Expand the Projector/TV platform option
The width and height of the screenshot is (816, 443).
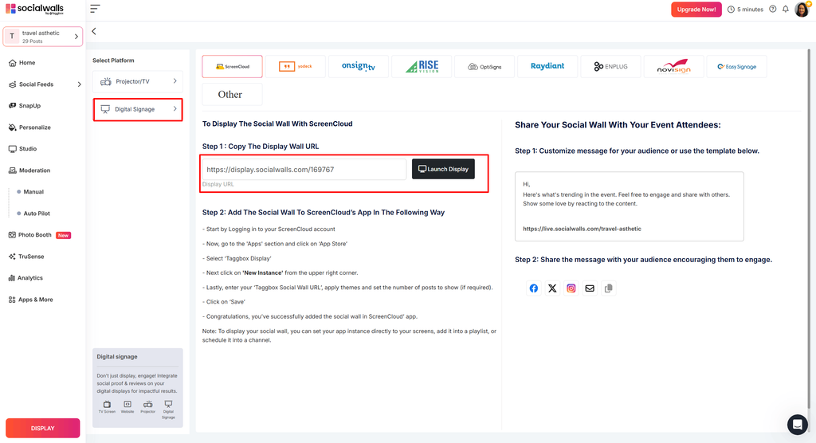point(138,81)
